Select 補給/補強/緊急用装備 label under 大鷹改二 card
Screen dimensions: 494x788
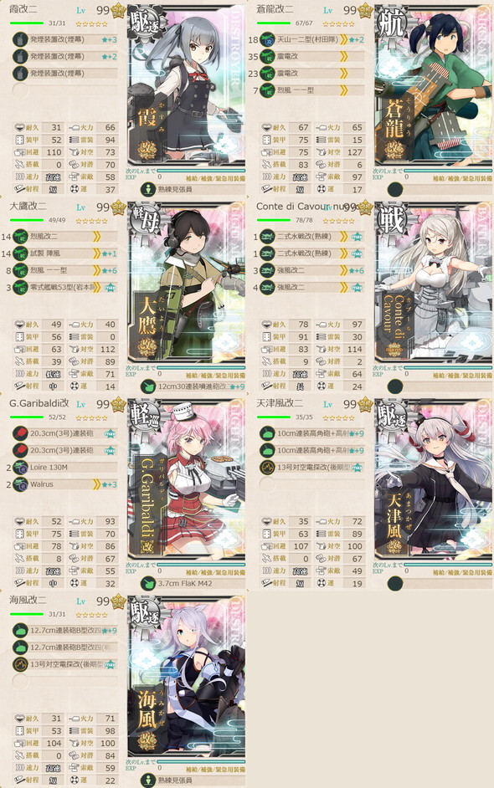(x=215, y=376)
